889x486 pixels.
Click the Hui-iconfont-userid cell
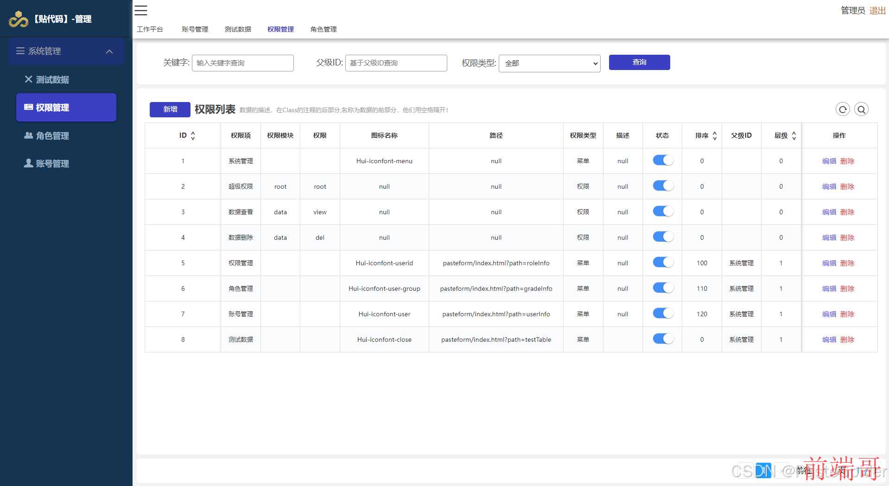384,263
